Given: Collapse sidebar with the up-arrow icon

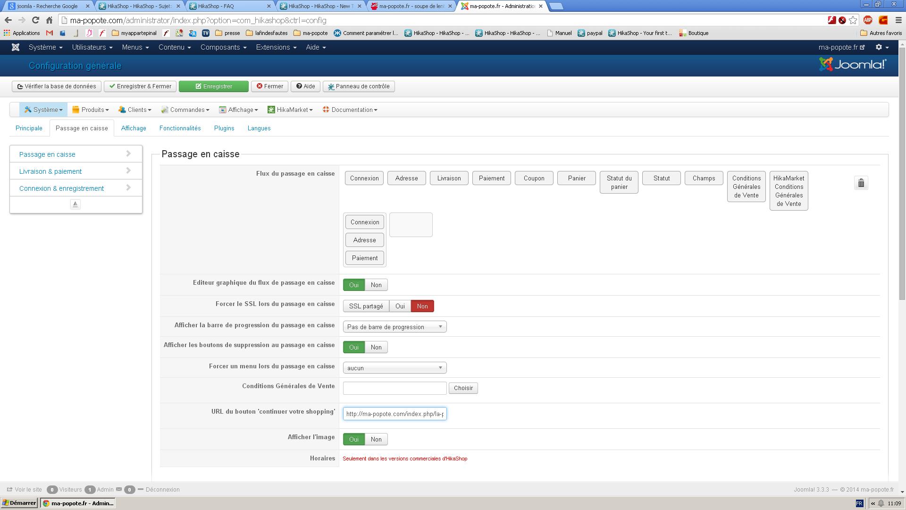Looking at the screenshot, I should click(x=75, y=204).
